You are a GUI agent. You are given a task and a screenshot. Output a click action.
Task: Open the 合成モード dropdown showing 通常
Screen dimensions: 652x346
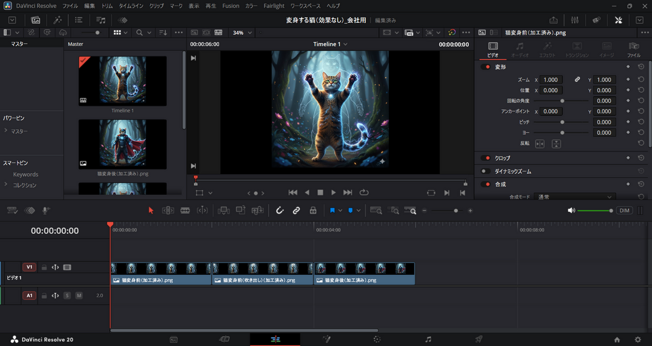[574, 197]
